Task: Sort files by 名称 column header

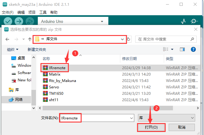Action: 46,59
